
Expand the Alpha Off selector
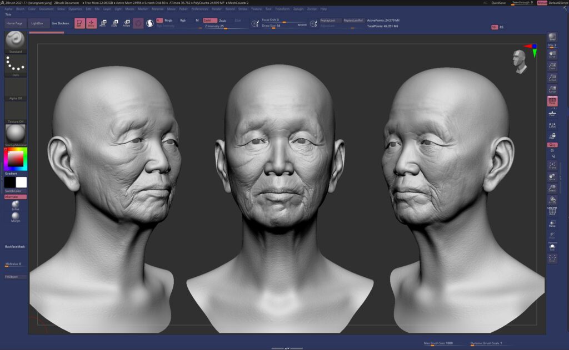[x=16, y=89]
